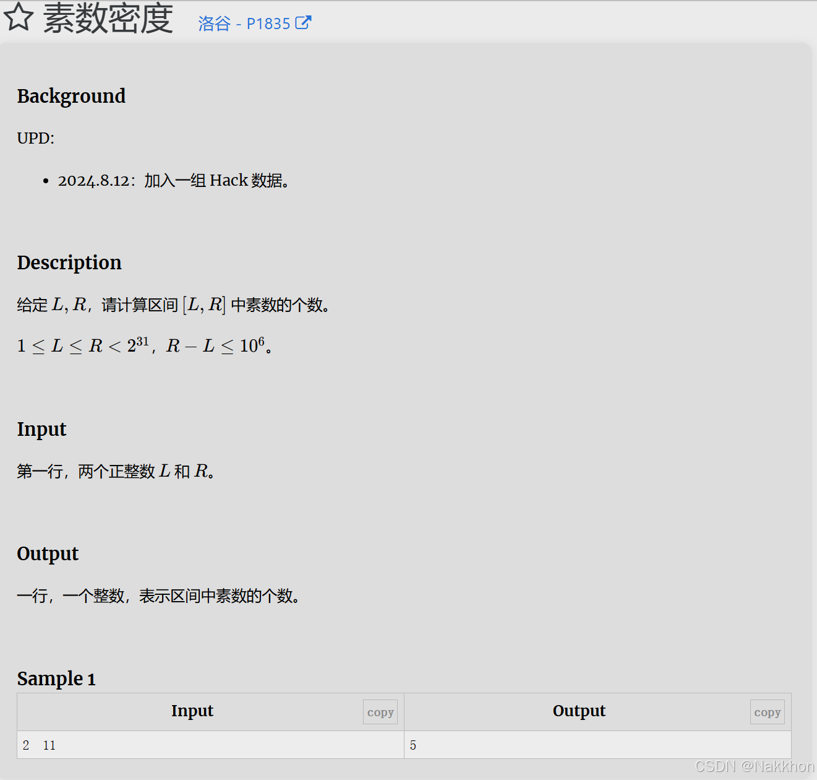Click the input description 第一行，两个正整数
The height and width of the screenshot is (780, 817).
pyautogui.click(x=116, y=471)
